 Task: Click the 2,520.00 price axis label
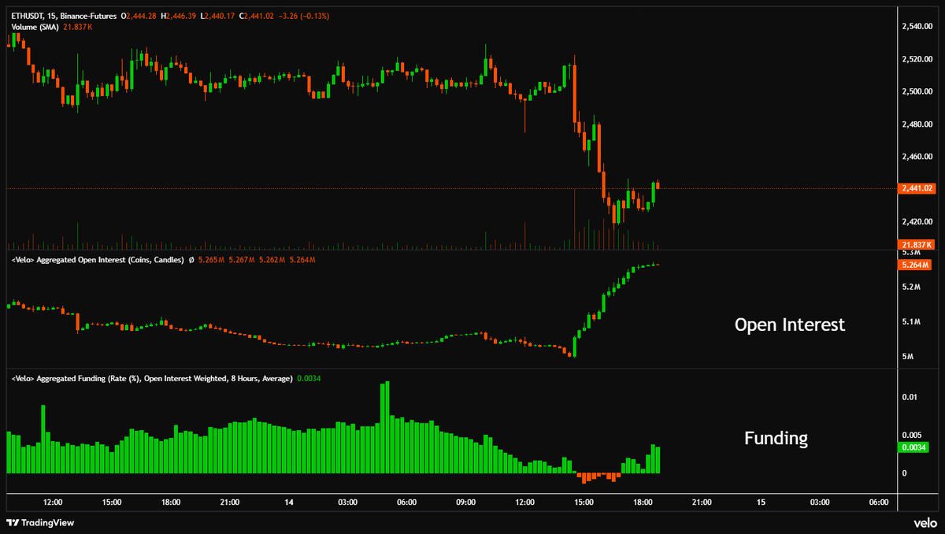click(917, 59)
